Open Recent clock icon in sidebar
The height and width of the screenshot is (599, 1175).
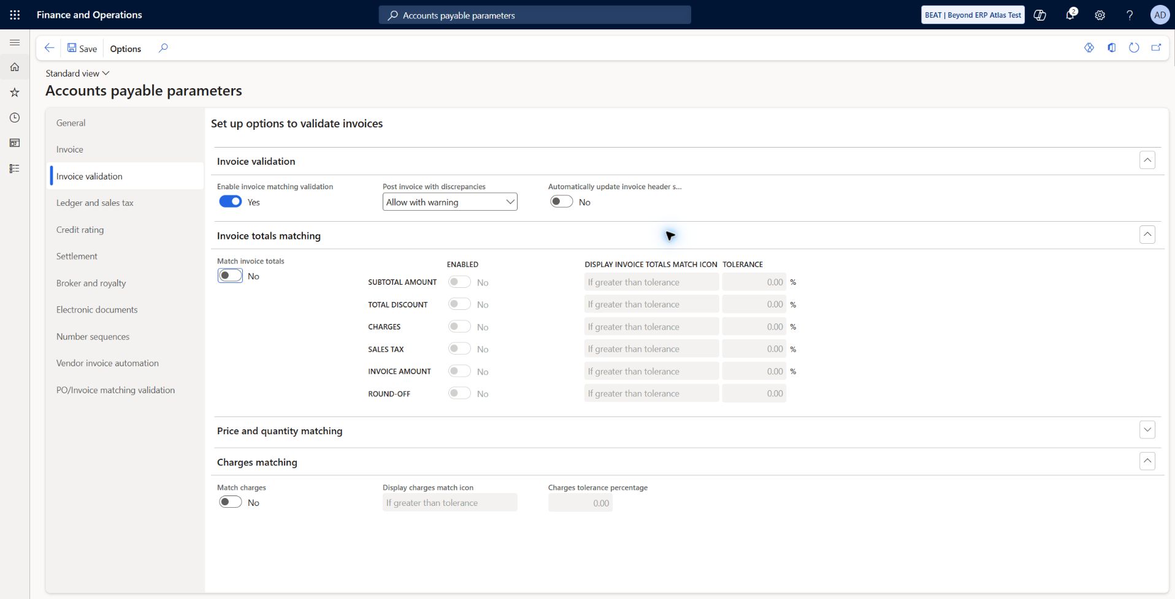tap(15, 118)
